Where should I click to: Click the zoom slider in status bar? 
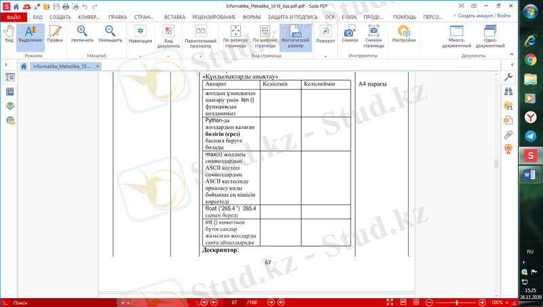coord(457,302)
